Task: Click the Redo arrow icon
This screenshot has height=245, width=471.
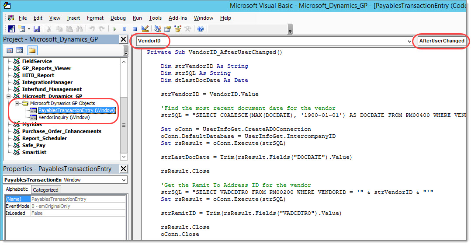Action: (102, 29)
